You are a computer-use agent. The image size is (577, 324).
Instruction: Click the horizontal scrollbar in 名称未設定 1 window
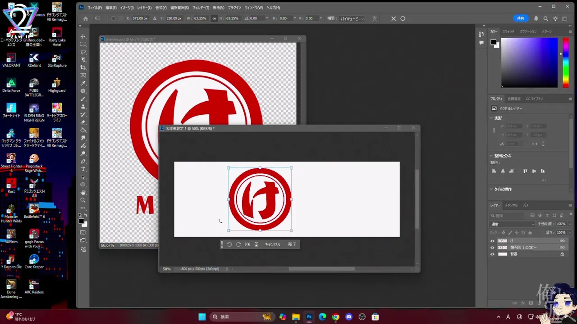pyautogui.click(x=321, y=269)
